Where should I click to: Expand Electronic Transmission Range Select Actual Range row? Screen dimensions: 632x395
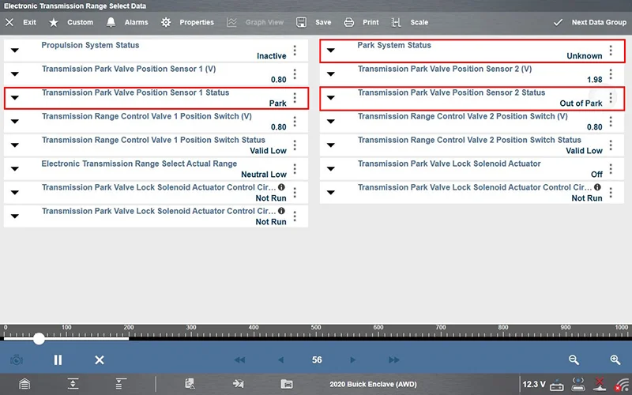tap(15, 169)
